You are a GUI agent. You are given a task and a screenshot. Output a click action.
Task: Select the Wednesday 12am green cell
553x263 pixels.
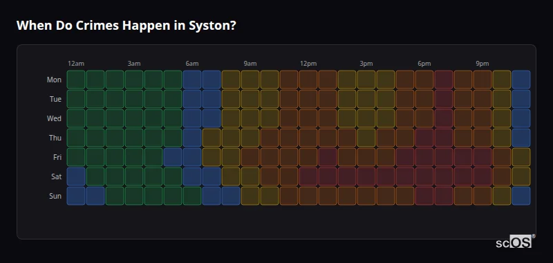[76, 118]
